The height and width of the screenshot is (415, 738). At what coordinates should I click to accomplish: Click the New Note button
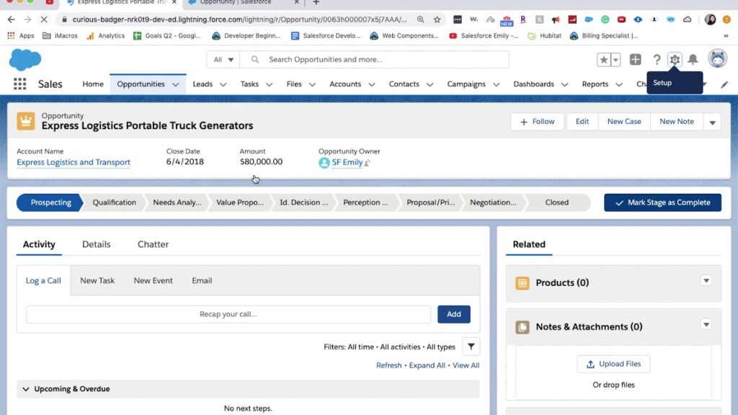[676, 122]
